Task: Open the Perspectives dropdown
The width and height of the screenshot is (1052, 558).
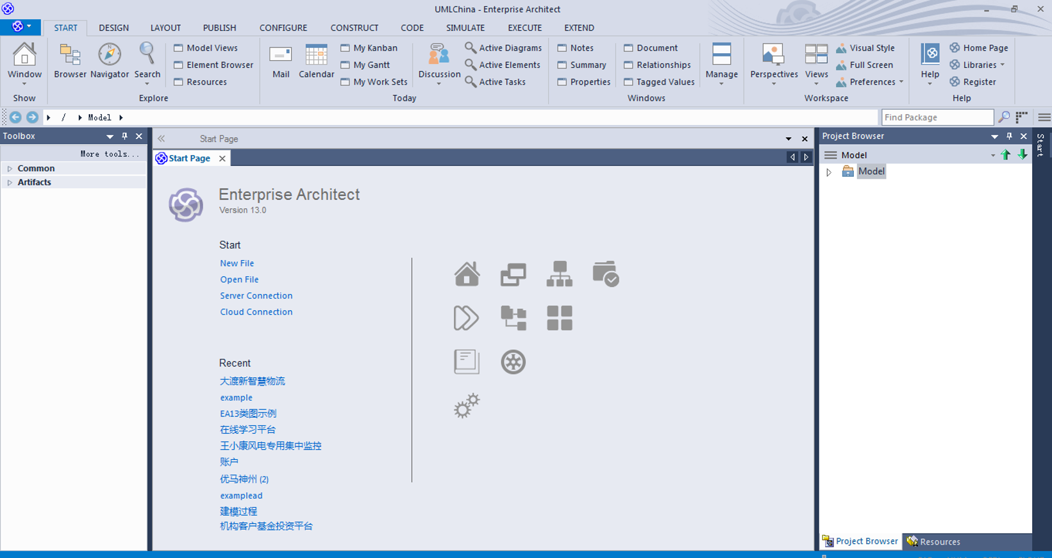Action: click(774, 64)
